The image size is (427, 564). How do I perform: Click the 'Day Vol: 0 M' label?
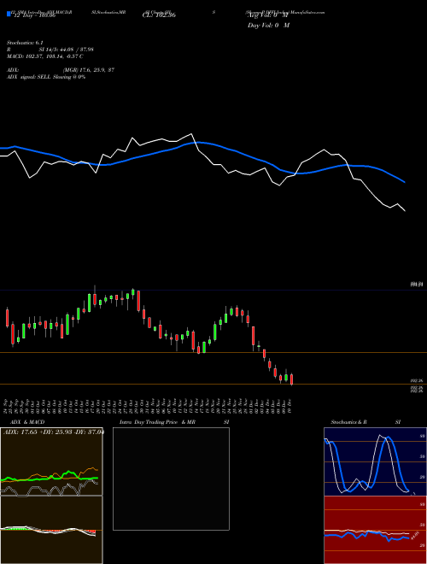(x=268, y=25)
